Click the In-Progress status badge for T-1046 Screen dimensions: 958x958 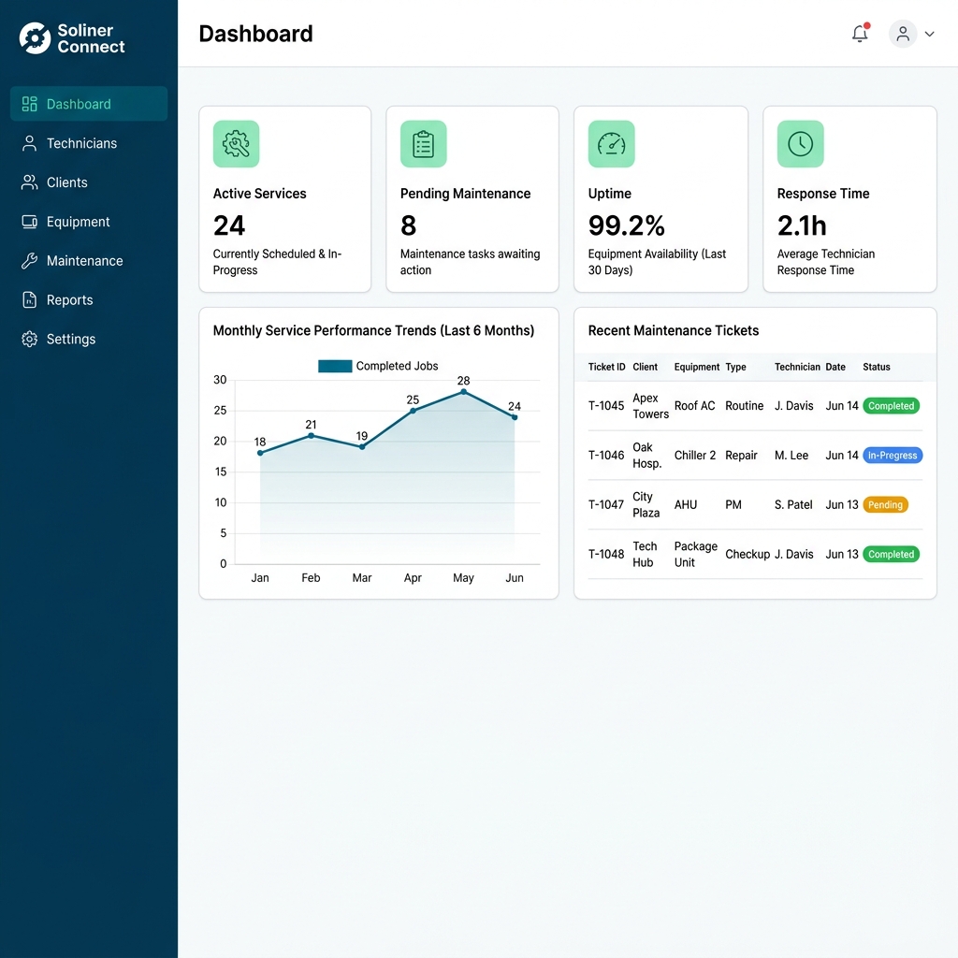tap(893, 456)
